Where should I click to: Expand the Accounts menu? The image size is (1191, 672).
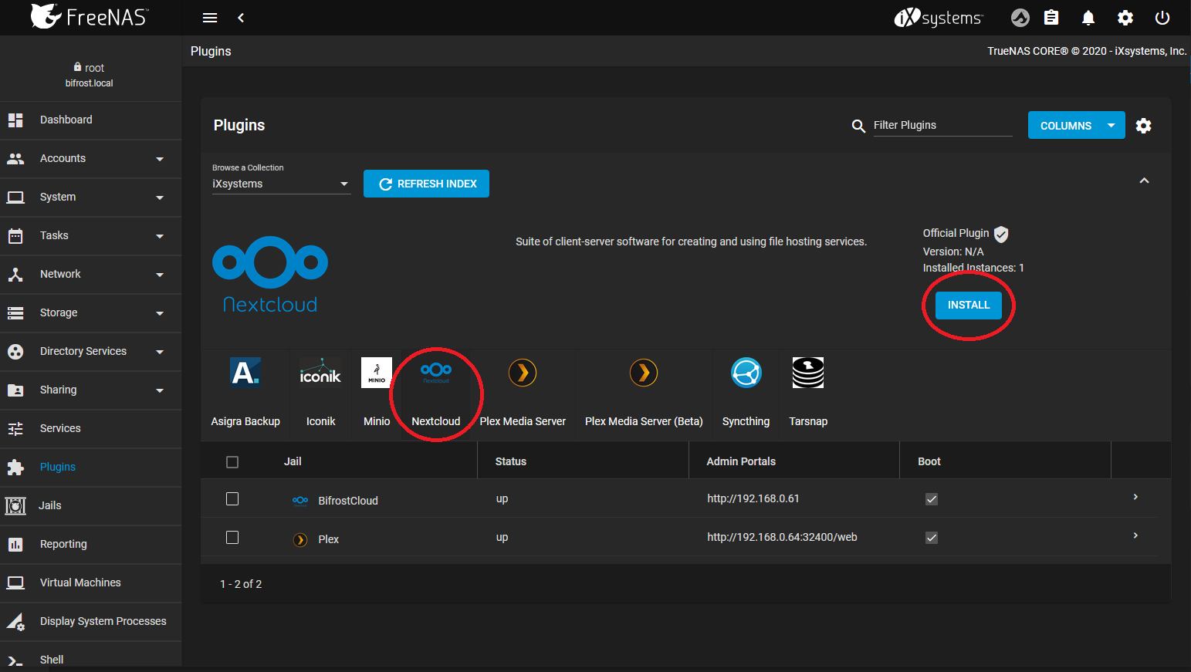[x=90, y=159]
